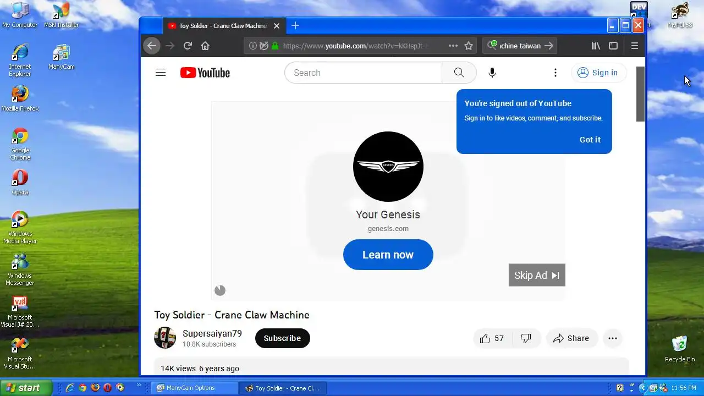Share the video via Share button
Viewport: 704px width, 396px height.
pyautogui.click(x=571, y=338)
